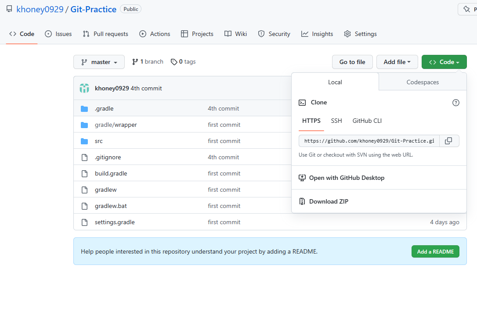This screenshot has width=477, height=315.
Task: Click the repository book icon
Action: point(9,8)
